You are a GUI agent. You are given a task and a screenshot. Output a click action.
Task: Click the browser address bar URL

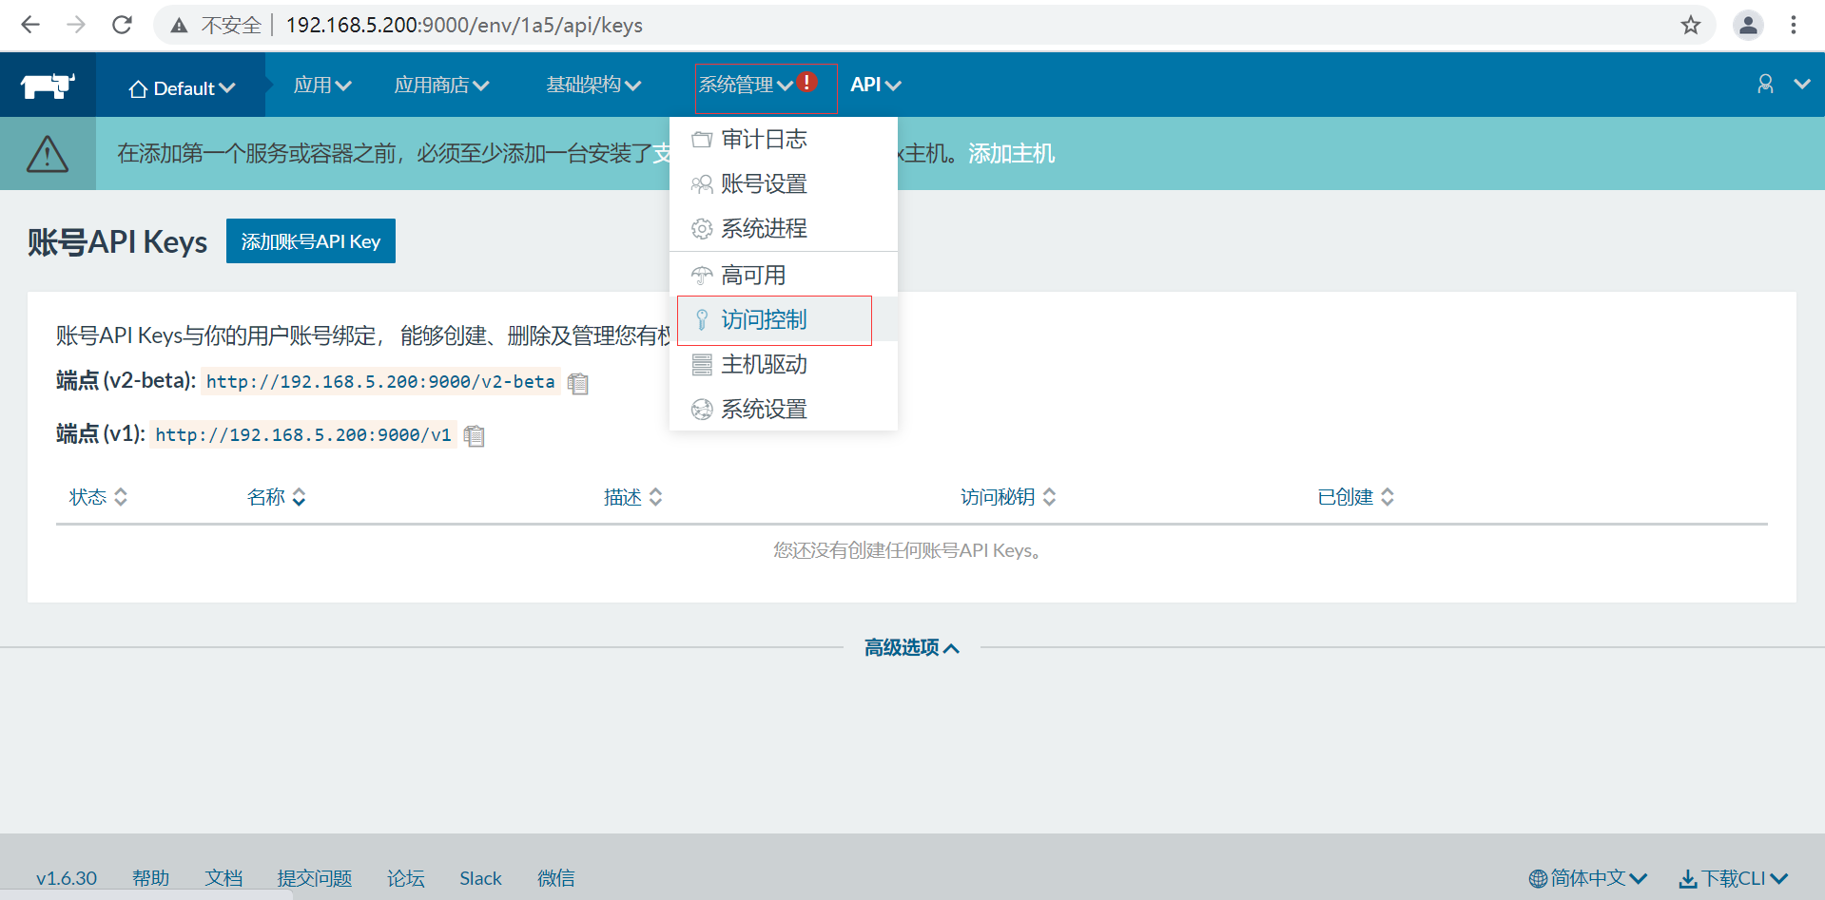(x=464, y=26)
